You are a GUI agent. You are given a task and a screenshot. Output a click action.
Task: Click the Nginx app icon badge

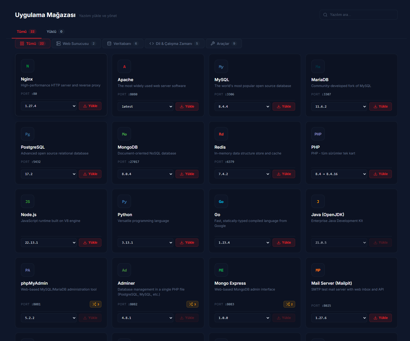[28, 66]
